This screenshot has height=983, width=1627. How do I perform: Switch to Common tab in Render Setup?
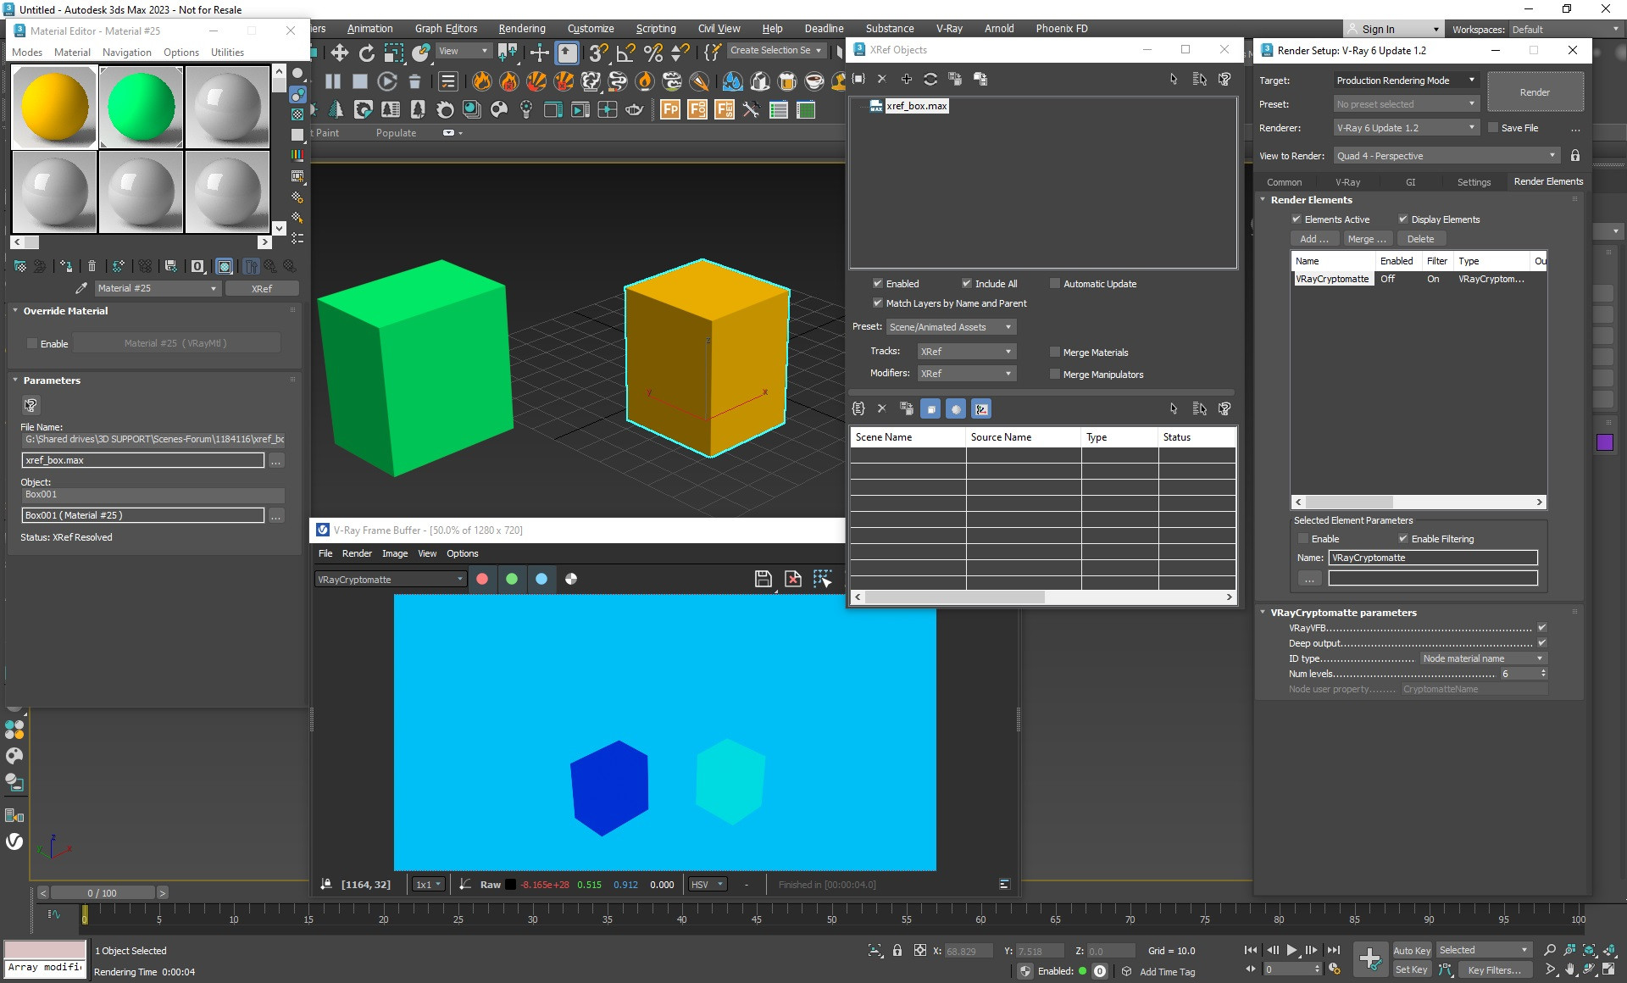click(1284, 181)
